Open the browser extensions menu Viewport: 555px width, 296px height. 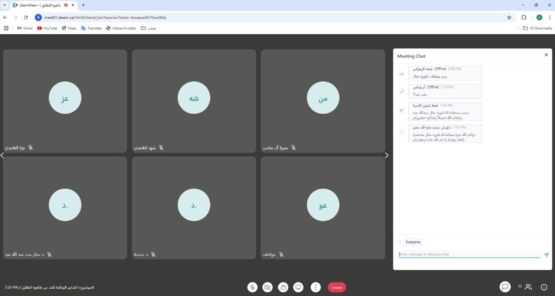tap(524, 17)
